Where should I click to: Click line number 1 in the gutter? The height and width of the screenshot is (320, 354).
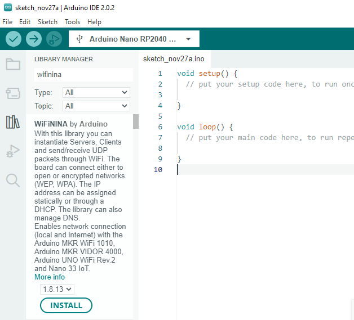pos(160,74)
